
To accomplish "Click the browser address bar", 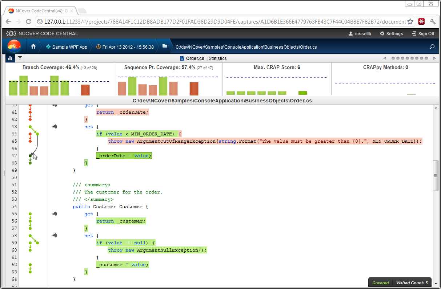I will pos(224,21).
